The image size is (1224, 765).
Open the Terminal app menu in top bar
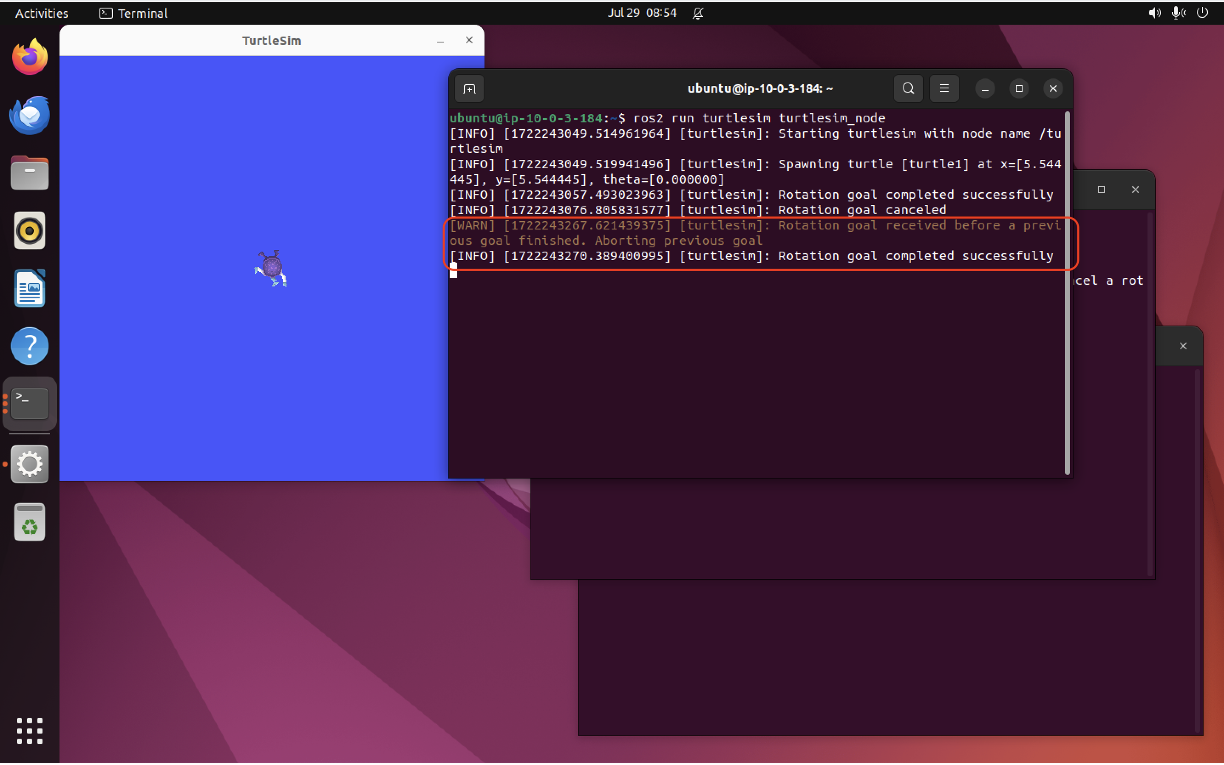pos(133,13)
